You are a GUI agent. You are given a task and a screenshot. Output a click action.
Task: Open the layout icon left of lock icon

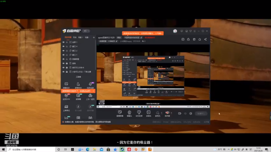pyautogui.click(x=183, y=39)
